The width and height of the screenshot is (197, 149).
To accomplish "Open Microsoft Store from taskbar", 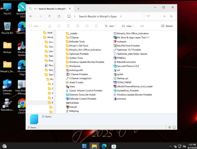I will (114, 146).
